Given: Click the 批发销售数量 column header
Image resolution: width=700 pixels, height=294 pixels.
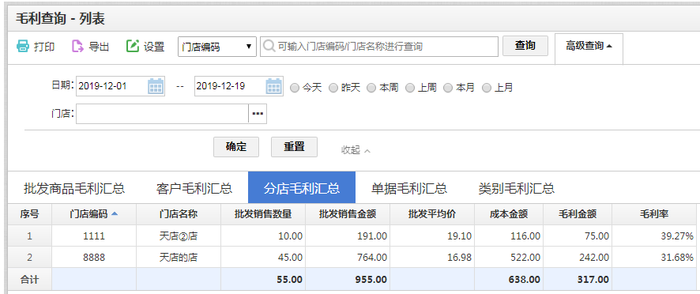Looking at the screenshot, I should pos(263,214).
